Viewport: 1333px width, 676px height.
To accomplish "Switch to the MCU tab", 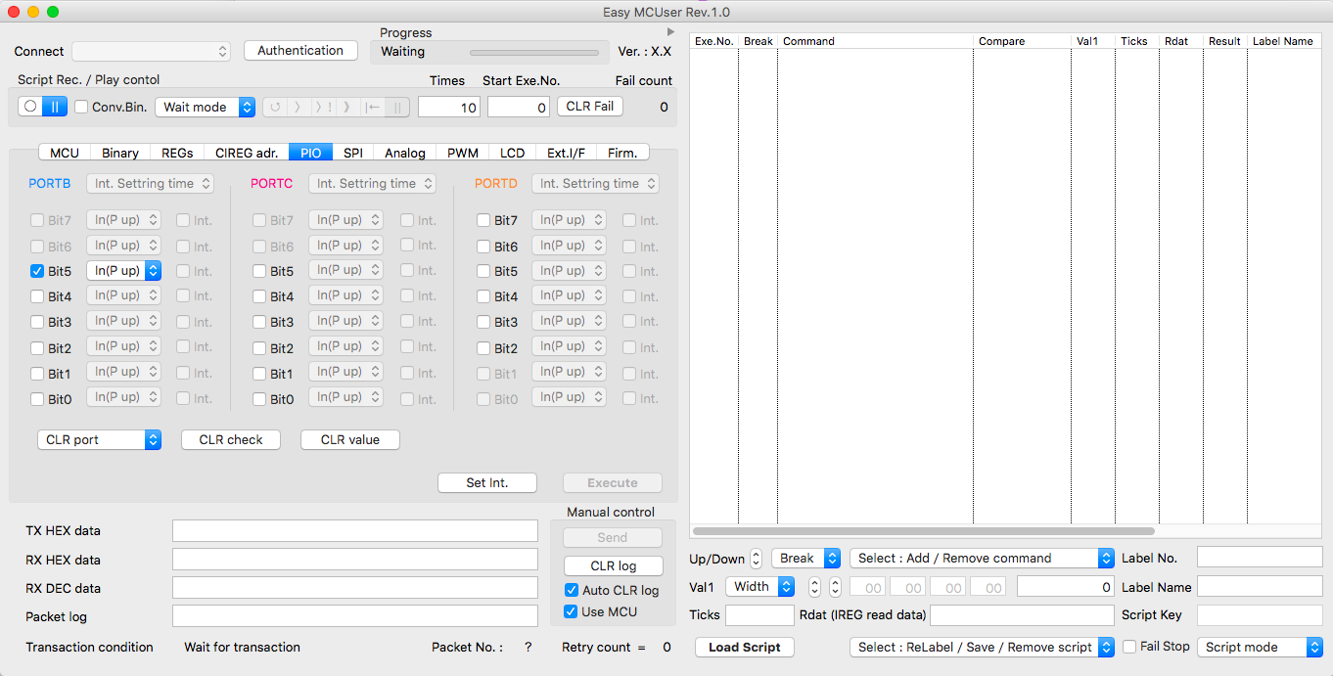I will point(65,153).
